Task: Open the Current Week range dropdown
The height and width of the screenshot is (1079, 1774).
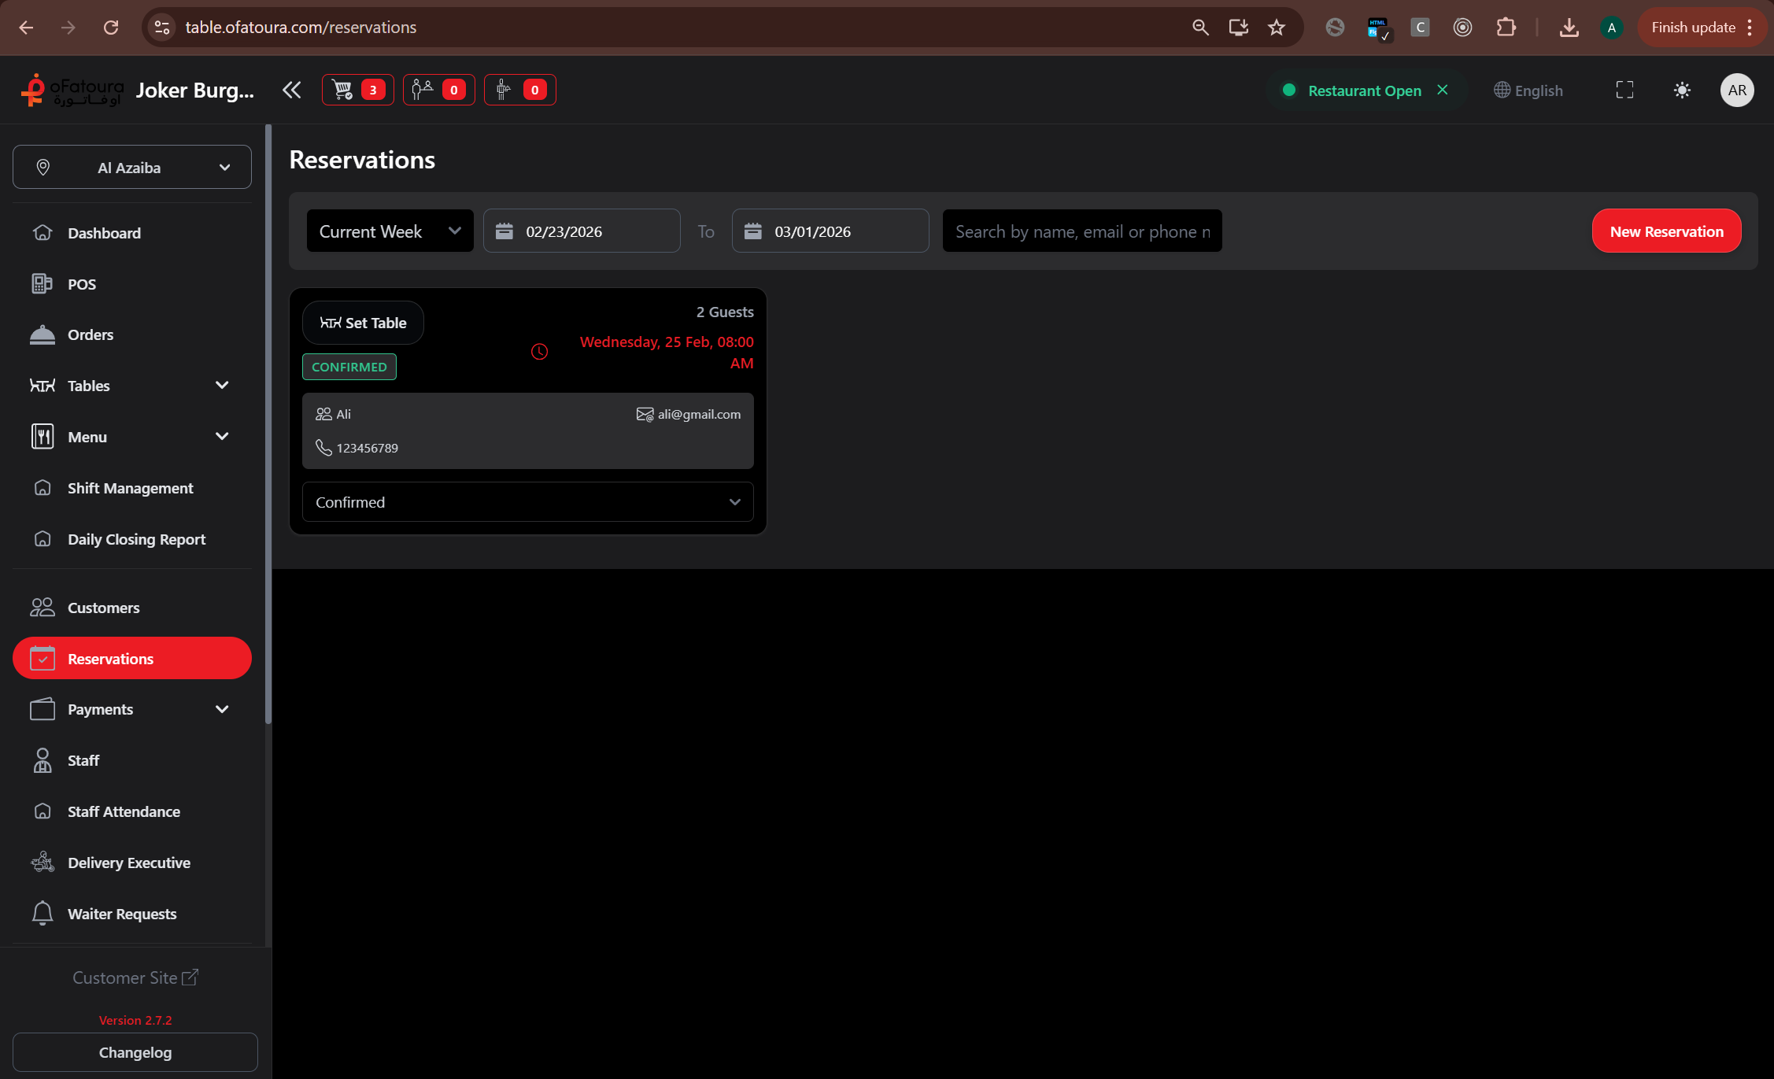Action: point(390,231)
